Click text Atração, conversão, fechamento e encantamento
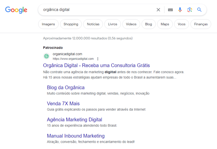Viewport: 217px width, 149px height. 91,142
